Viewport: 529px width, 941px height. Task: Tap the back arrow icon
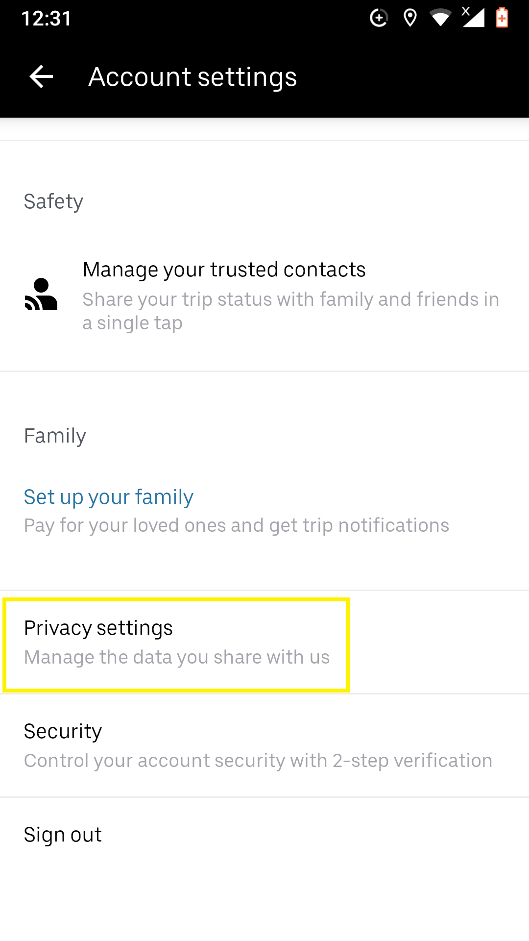point(41,77)
